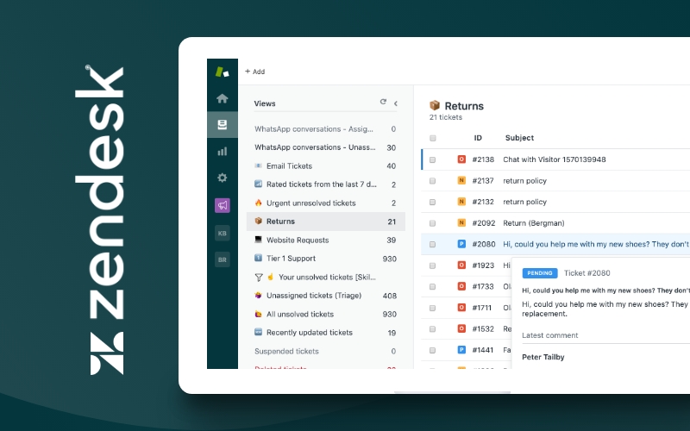This screenshot has width=690, height=431.
Task: Open the Tier 1 Support view
Action: click(325, 258)
